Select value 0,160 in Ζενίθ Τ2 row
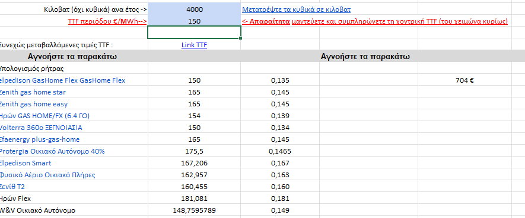Viewport: 525px width, 218px height. [280, 187]
